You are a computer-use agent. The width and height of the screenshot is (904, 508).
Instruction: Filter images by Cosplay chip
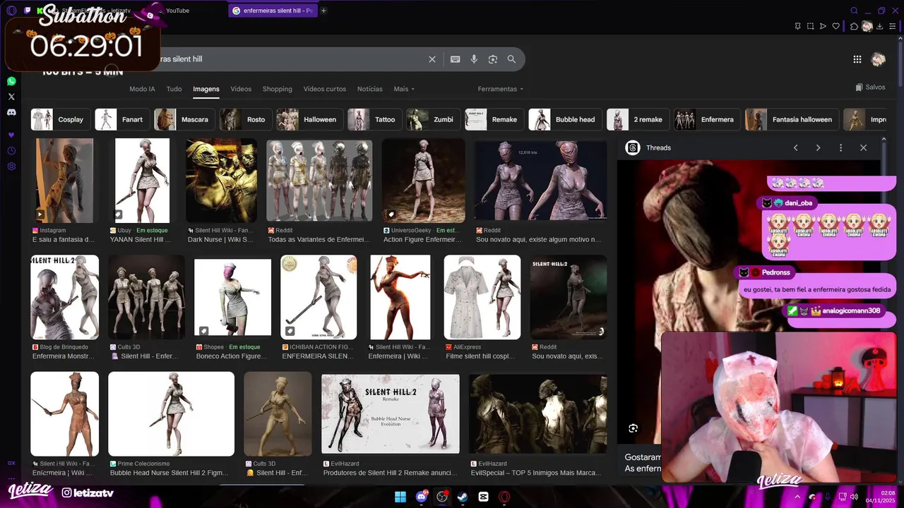pos(60,119)
